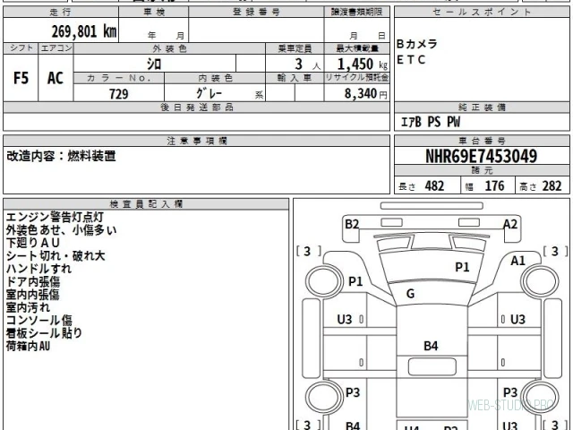Click the 外装色 header

[169, 48]
